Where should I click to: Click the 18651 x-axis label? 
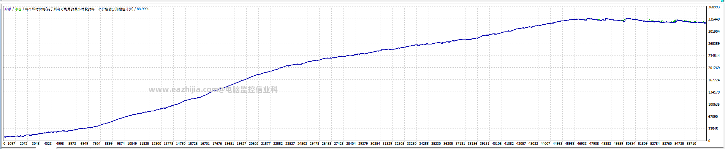tap(230, 144)
